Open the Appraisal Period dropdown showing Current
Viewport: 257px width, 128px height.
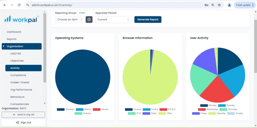pyautogui.click(x=113, y=19)
